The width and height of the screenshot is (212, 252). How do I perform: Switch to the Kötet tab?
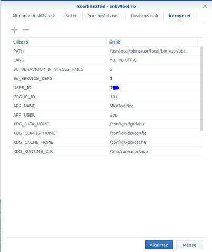71,16
